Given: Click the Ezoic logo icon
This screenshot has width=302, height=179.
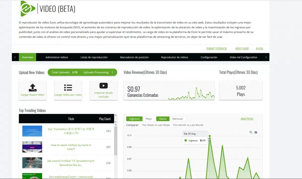Looking at the screenshot, I should coord(28,9).
